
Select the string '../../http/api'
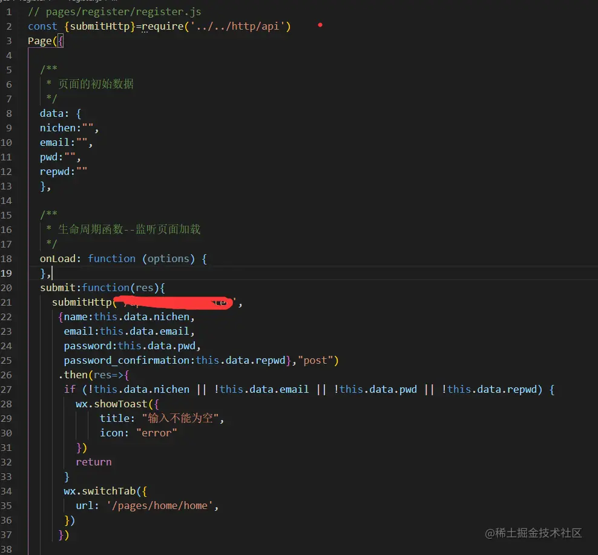click(x=238, y=26)
